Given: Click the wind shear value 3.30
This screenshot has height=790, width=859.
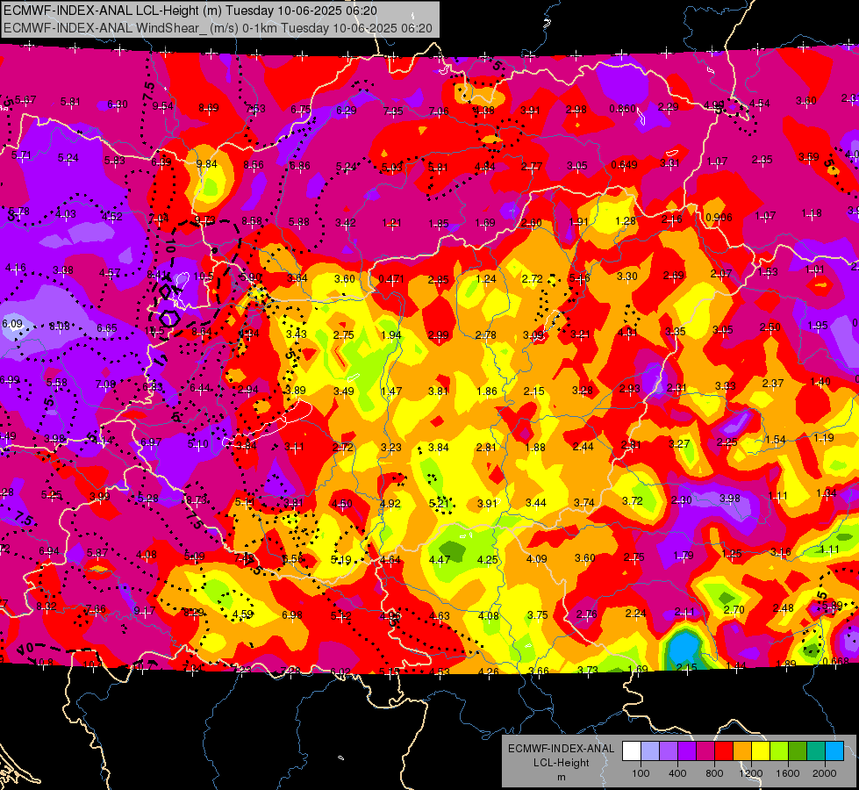Looking at the screenshot, I should click(626, 276).
